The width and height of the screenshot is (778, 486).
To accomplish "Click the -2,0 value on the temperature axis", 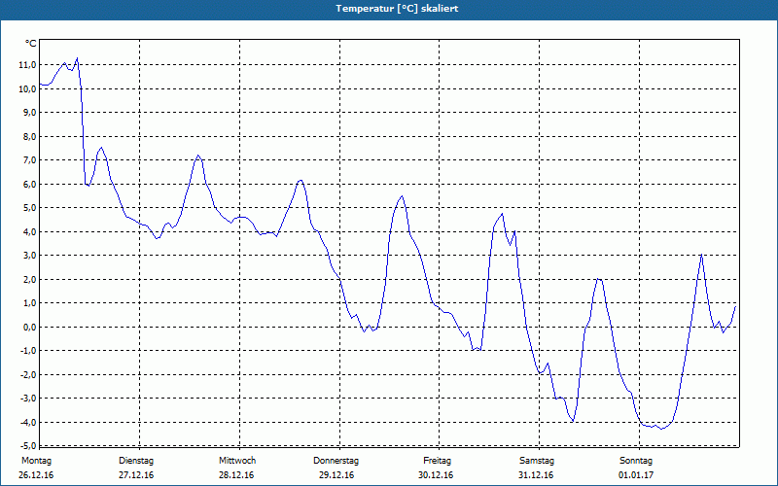I will pyautogui.click(x=28, y=374).
